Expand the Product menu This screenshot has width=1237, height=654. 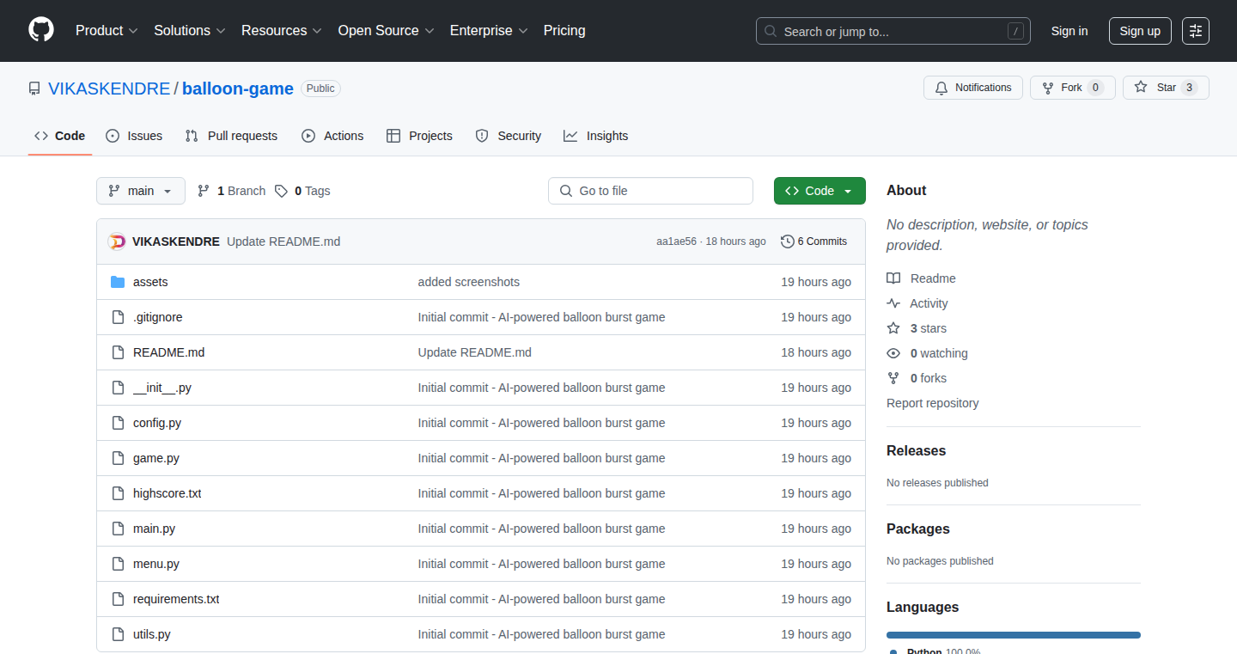pos(107,31)
